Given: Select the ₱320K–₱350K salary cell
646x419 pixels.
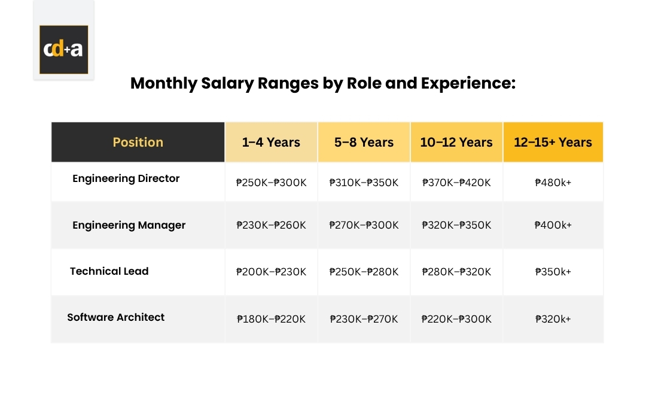Looking at the screenshot, I should (x=456, y=225).
